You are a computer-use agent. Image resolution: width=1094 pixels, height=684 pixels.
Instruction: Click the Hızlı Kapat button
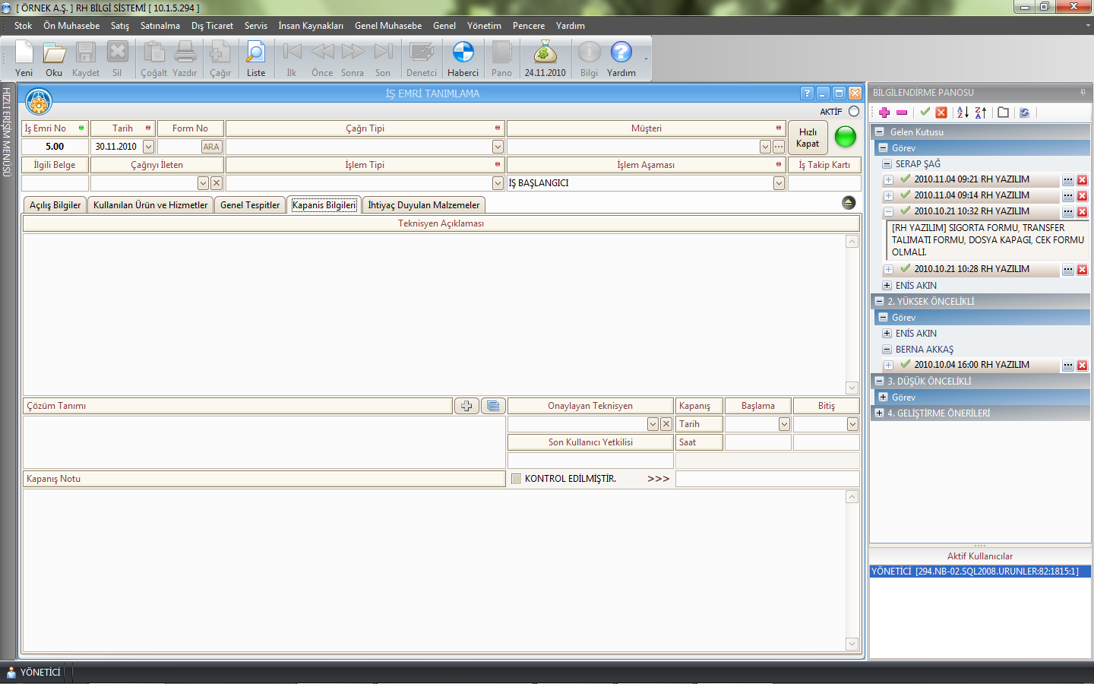808,138
